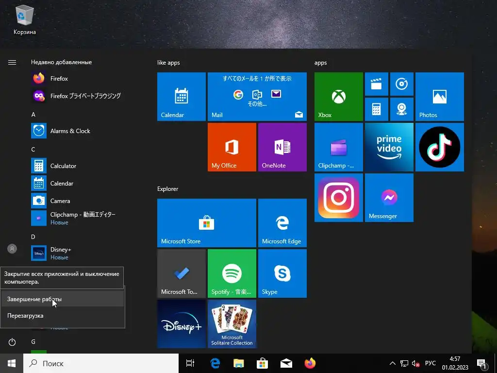Click the like apps group title

[168, 63]
